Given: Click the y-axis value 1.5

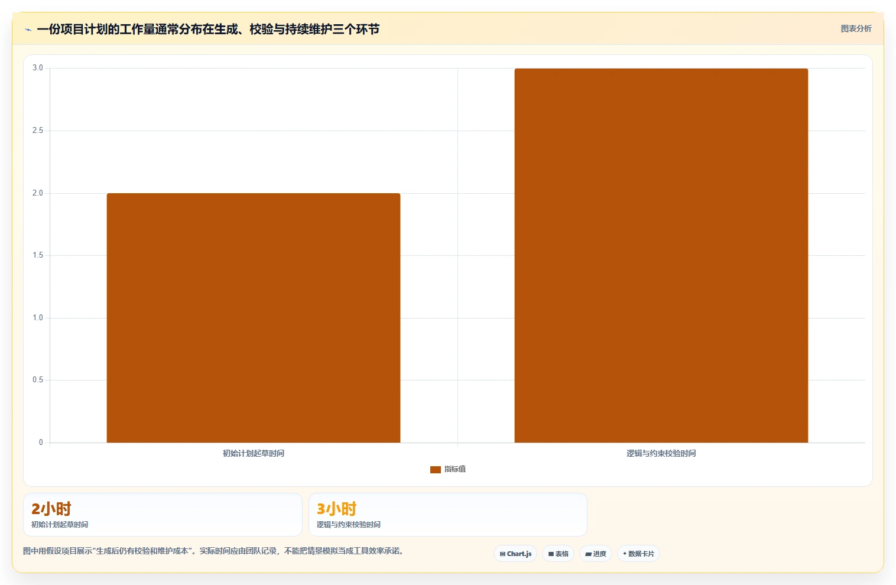Looking at the screenshot, I should (38, 255).
